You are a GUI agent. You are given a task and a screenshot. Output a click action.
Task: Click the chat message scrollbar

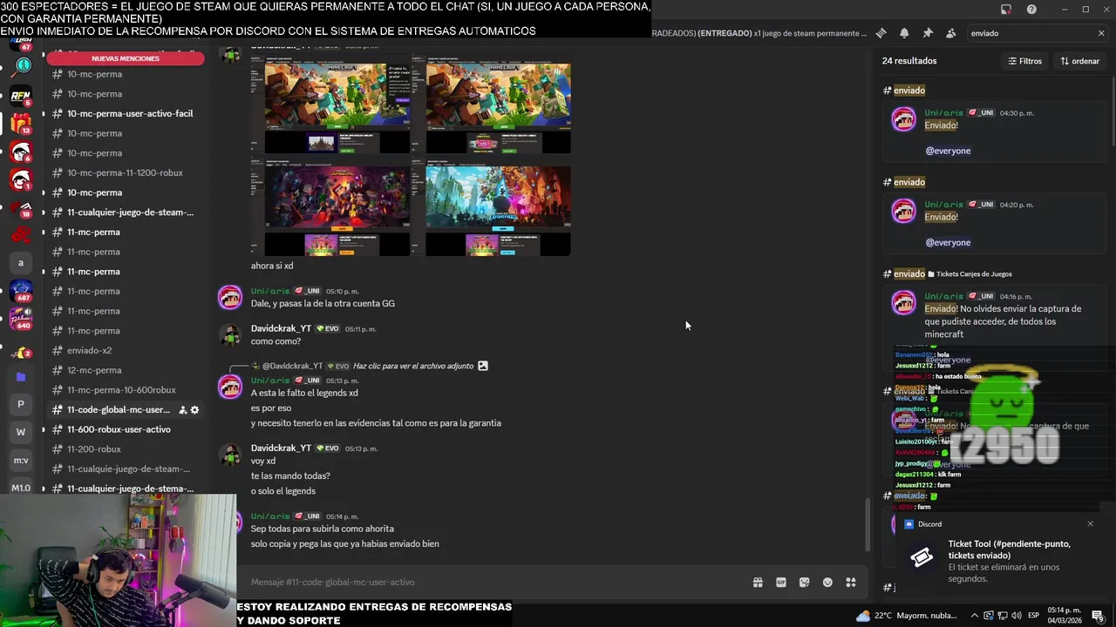pyautogui.click(x=867, y=525)
